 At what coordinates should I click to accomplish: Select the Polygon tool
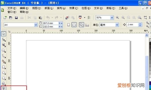coord(4,78)
